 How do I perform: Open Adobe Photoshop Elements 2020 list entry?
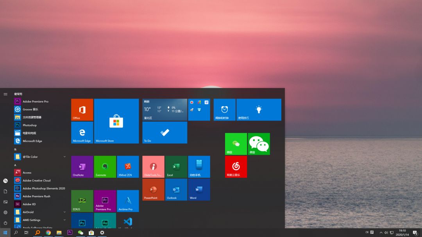40,188
